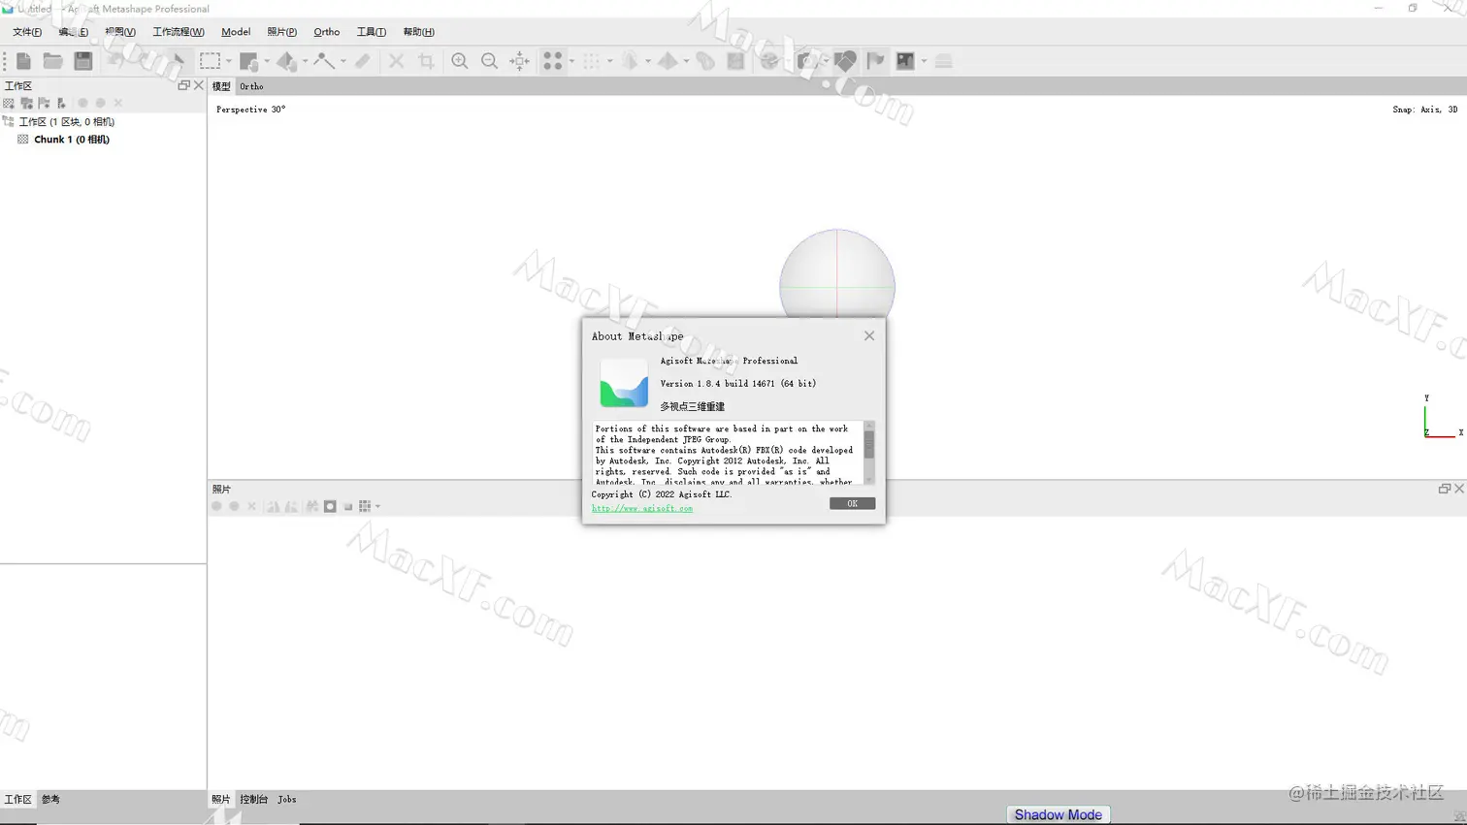Image resolution: width=1467 pixels, height=825 pixels.
Task: Click the Add Marker icon in workspace panel
Action: [x=44, y=103]
